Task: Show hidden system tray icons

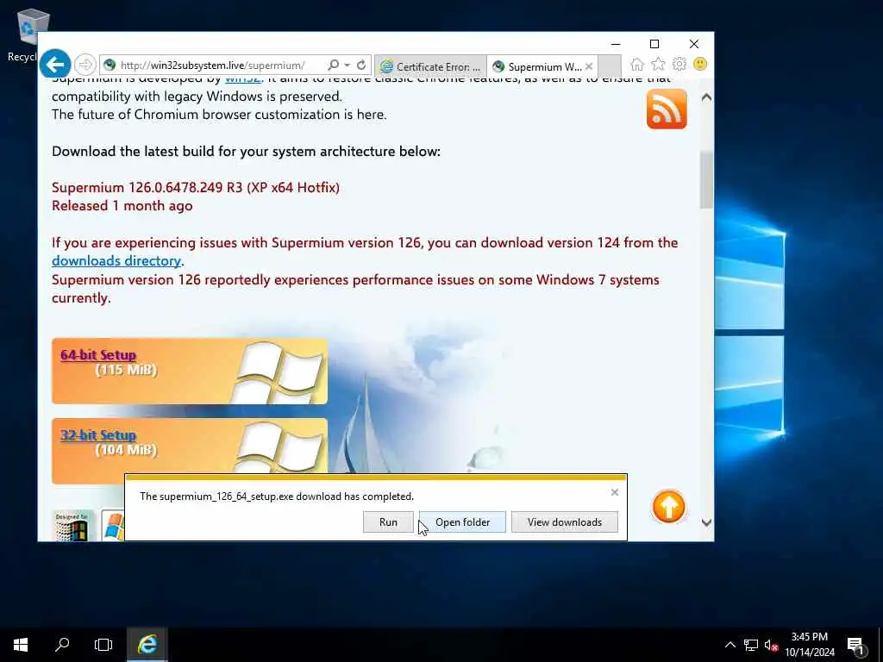Action: (x=730, y=645)
